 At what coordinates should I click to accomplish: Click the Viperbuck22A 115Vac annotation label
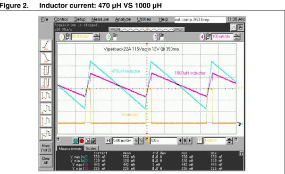pos(141,49)
